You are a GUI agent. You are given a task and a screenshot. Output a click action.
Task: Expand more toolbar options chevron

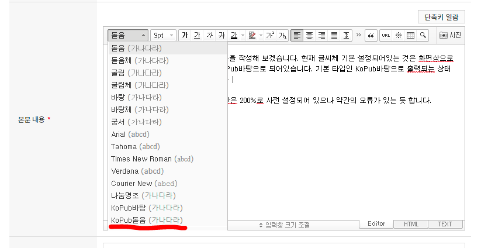[358, 35]
